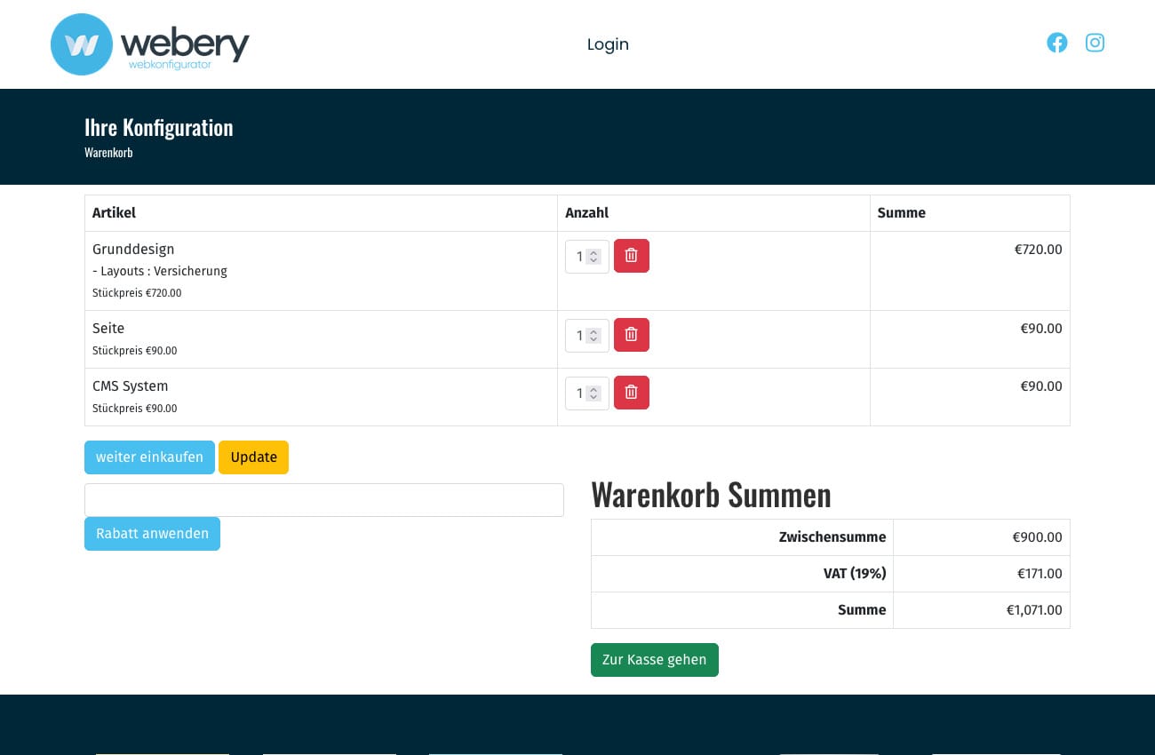This screenshot has height=755, width=1155.
Task: Click the Layouts : Versicherung line
Action: (x=160, y=271)
